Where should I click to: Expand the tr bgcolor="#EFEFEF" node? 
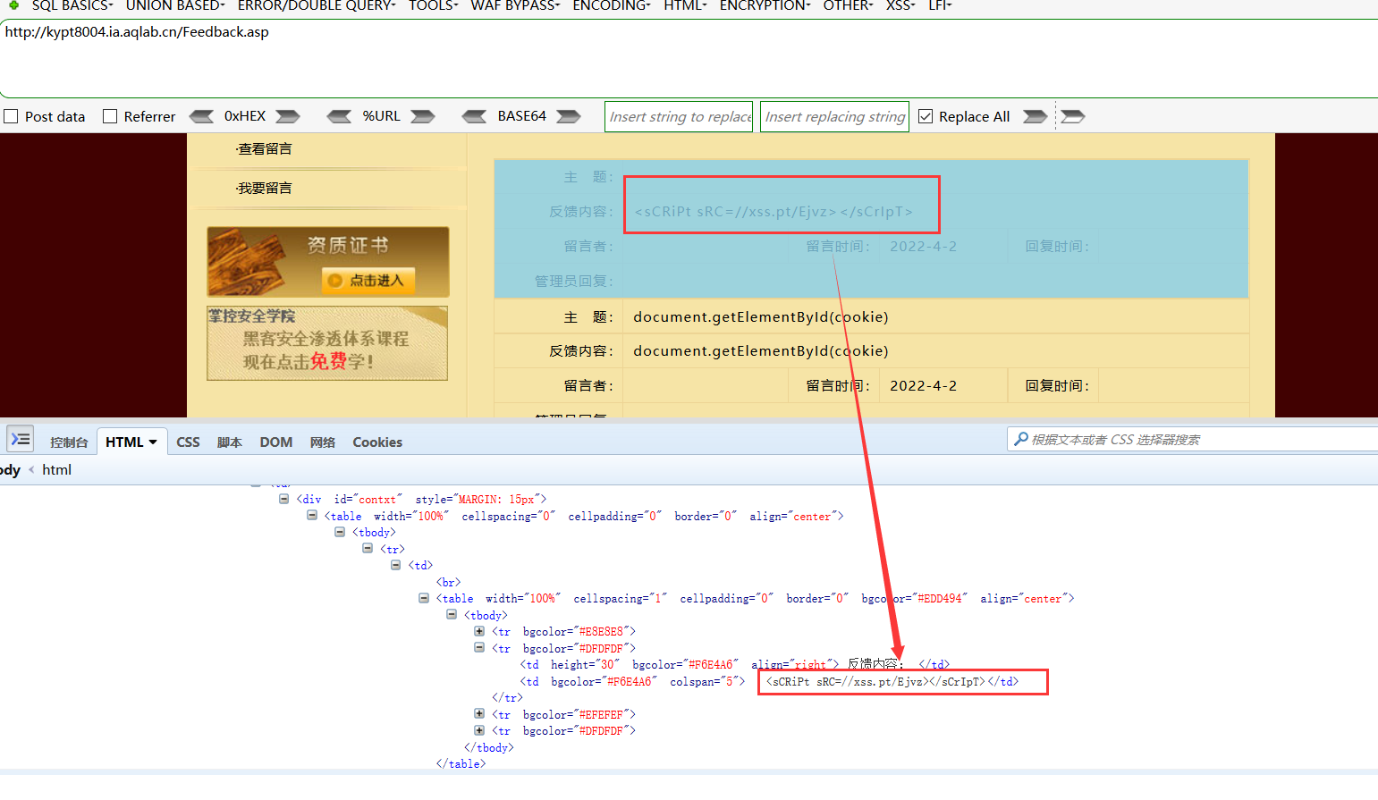(x=479, y=714)
